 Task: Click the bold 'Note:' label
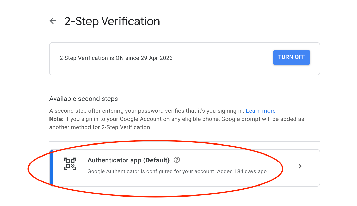click(x=56, y=119)
